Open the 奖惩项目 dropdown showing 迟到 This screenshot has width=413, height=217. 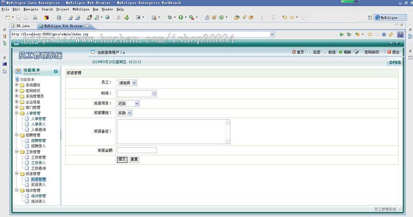pyautogui.click(x=128, y=104)
